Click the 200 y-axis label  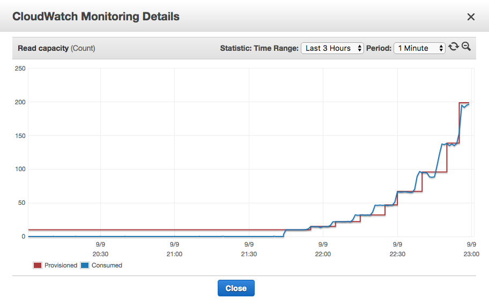pyautogui.click(x=20, y=102)
